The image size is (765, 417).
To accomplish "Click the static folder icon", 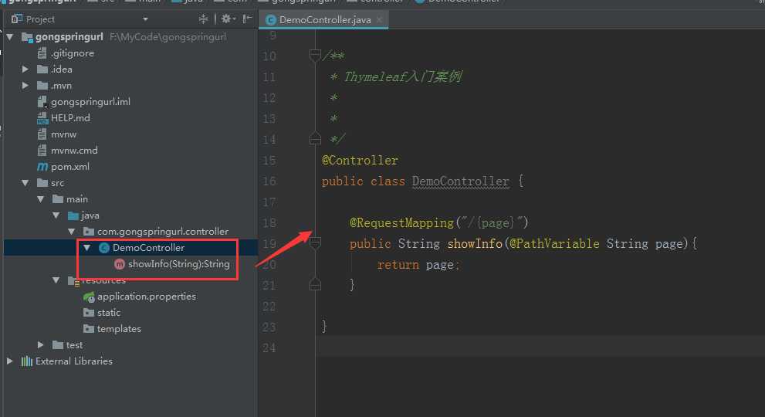I will click(x=89, y=313).
